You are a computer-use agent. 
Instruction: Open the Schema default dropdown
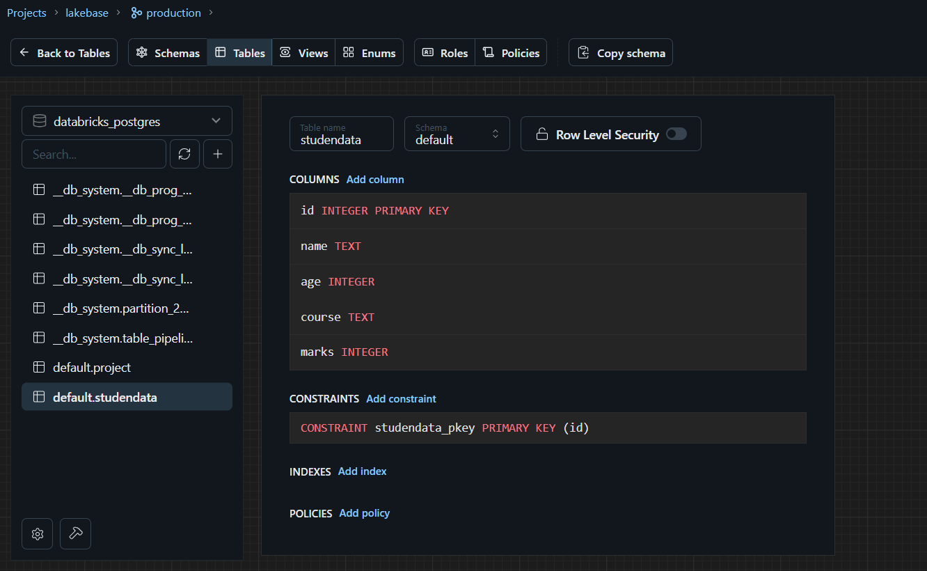[457, 134]
